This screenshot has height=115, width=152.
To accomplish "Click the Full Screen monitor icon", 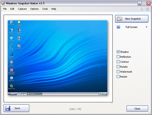I will pyautogui.click(x=119, y=27).
